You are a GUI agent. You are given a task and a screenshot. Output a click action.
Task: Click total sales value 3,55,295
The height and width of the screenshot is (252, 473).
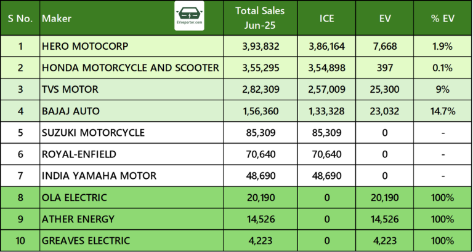point(260,68)
